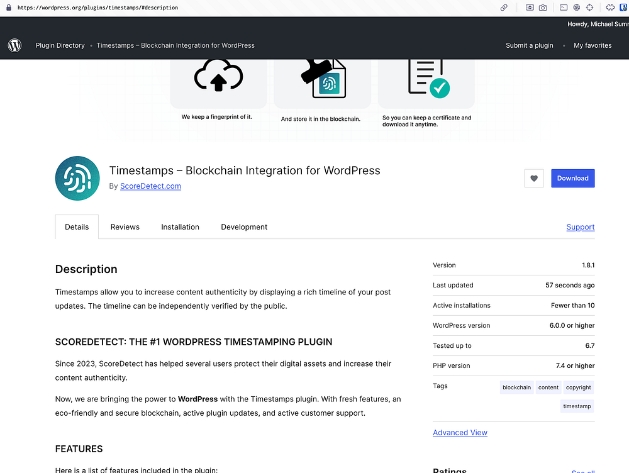Click the Description heading

(x=86, y=269)
